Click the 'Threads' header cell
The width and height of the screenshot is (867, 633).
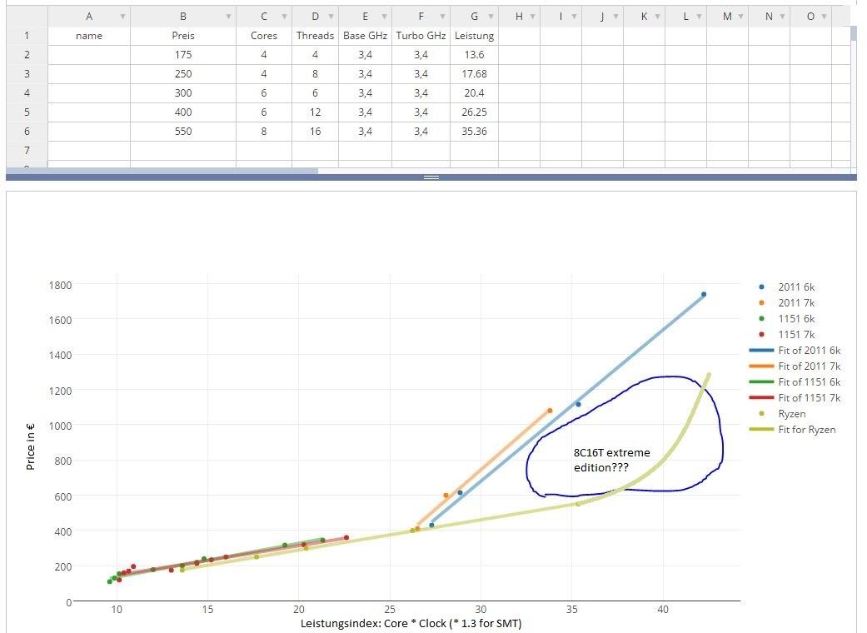315,36
